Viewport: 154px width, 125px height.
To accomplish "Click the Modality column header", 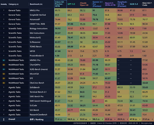I will [x=4, y=4].
